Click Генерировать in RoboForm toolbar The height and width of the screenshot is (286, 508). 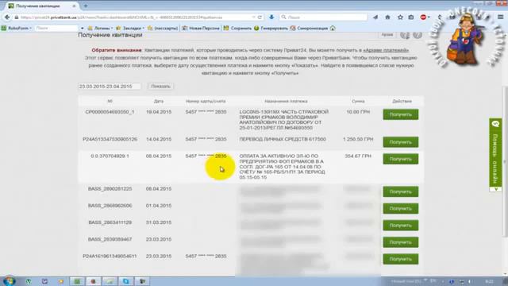271,29
